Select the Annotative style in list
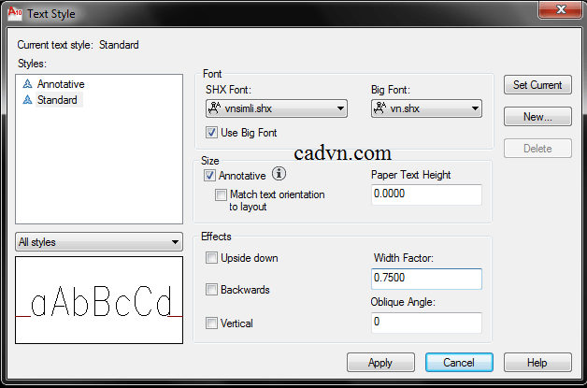Viewport: 587px width, 388px height. click(61, 84)
